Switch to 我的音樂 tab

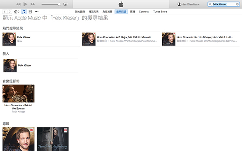(80, 12)
